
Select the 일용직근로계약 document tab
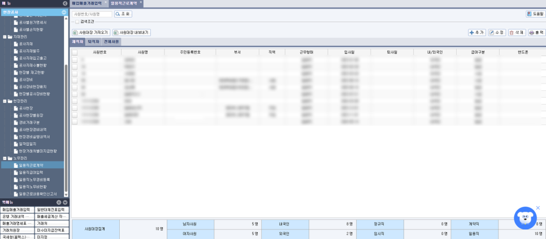(124, 3)
